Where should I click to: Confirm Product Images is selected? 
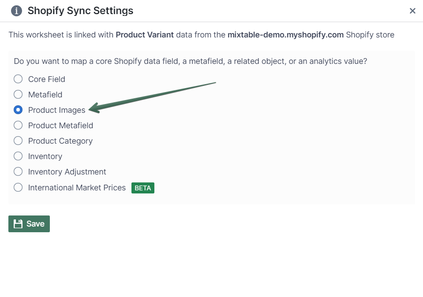[18, 110]
